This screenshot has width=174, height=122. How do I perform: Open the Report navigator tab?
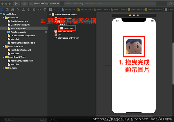click(45, 10)
